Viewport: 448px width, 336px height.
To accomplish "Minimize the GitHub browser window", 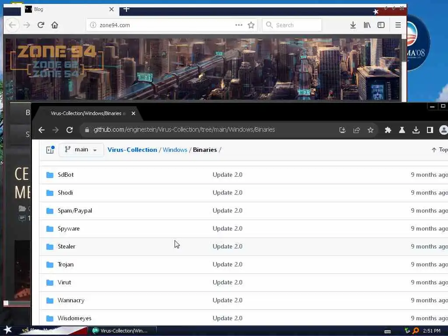I will pyautogui.click(x=432, y=107).
